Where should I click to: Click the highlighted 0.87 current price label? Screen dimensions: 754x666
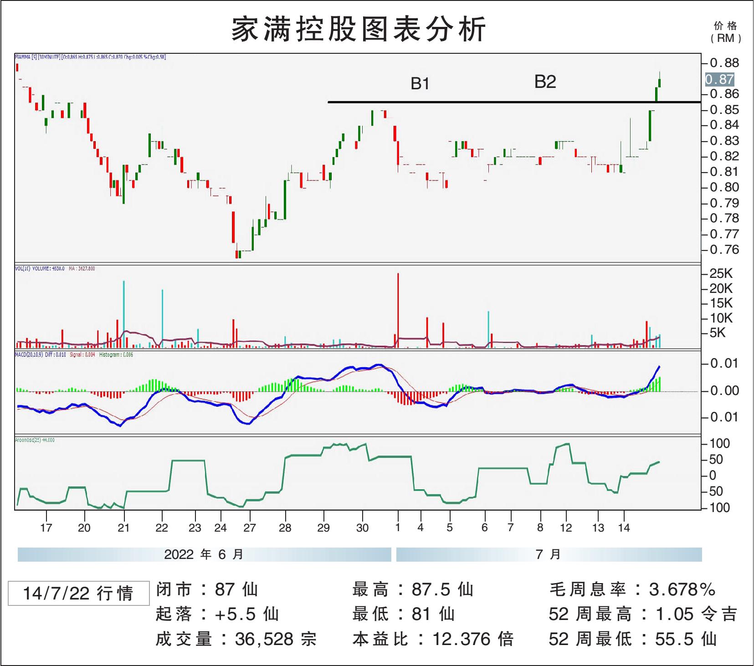[719, 79]
